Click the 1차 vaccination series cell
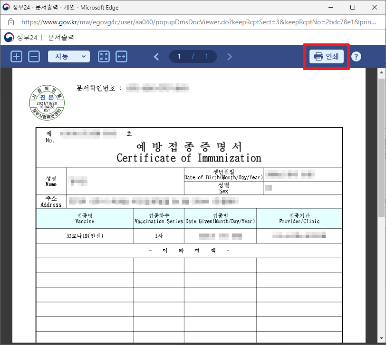Screen dimensions: 386x345 point(159,236)
